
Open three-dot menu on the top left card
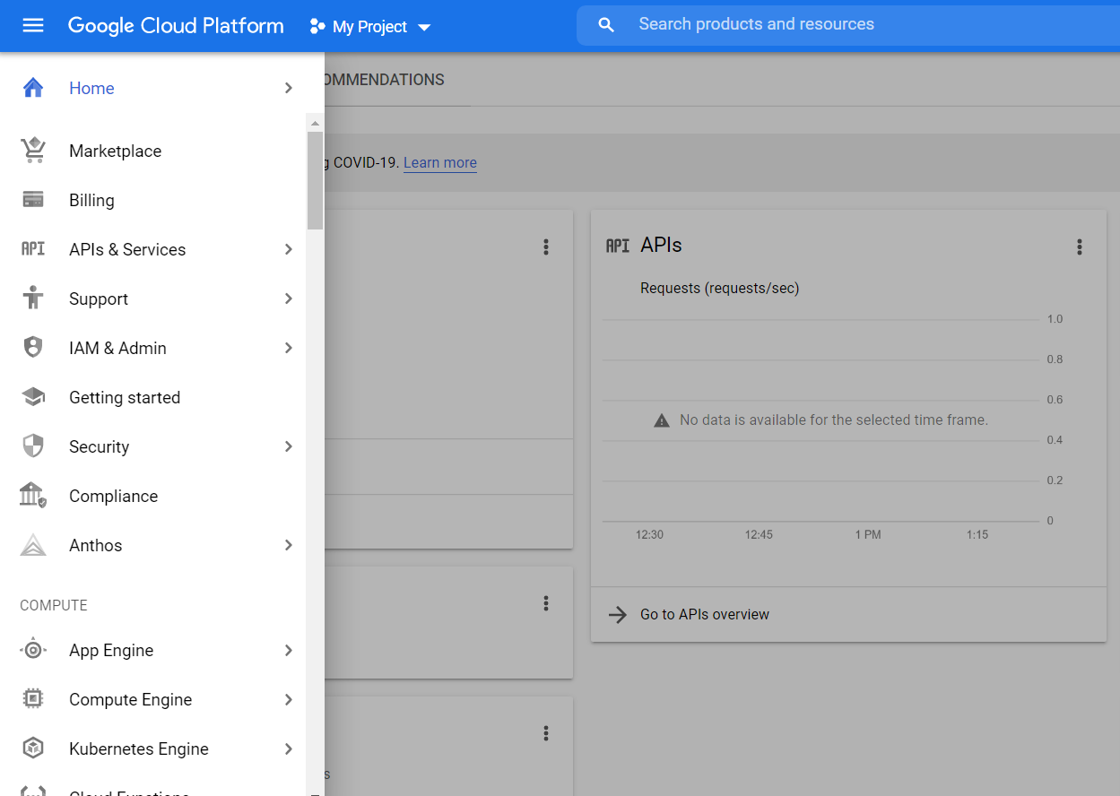click(x=546, y=247)
